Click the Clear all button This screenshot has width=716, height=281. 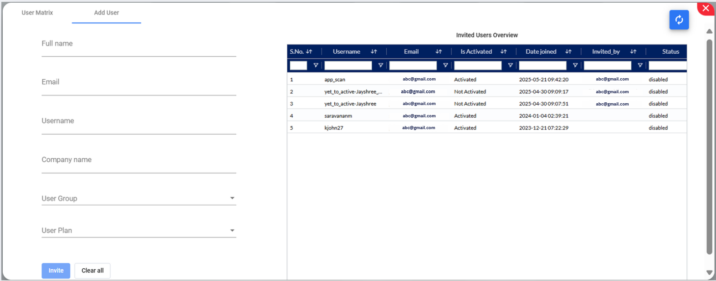point(92,271)
